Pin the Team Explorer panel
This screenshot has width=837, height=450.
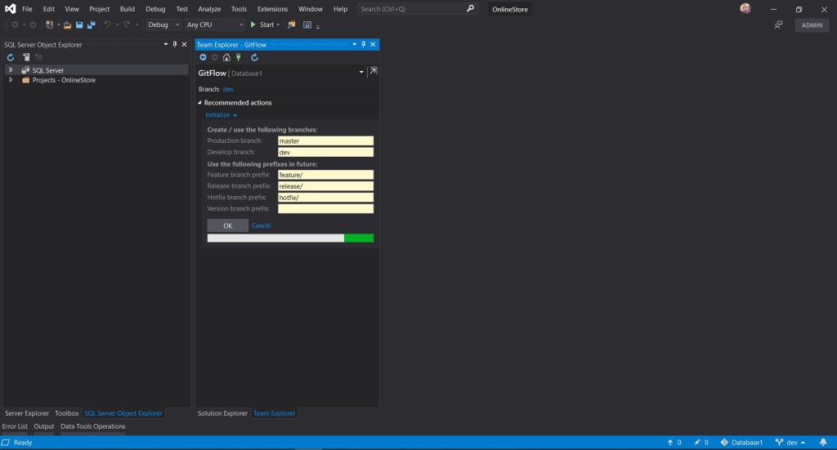point(364,44)
